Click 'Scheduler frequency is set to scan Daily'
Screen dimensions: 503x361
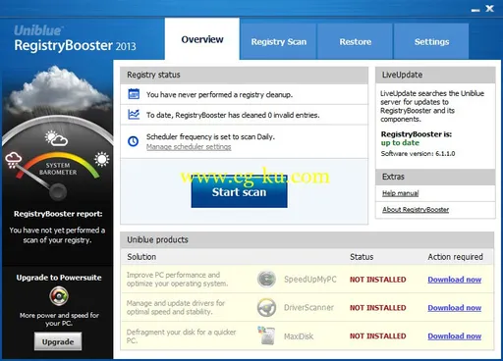click(x=210, y=136)
